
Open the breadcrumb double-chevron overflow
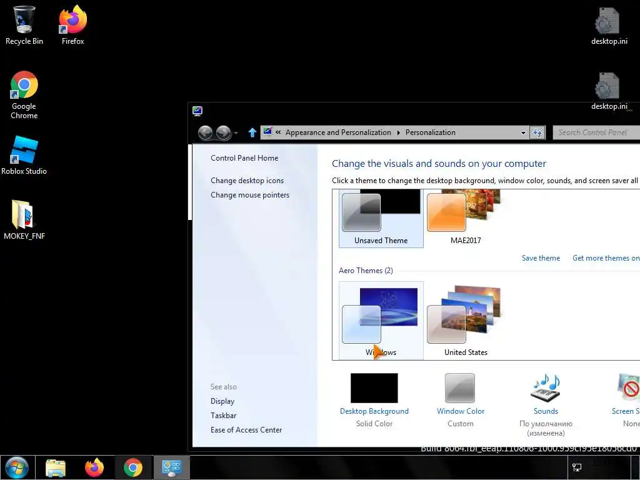tap(278, 132)
